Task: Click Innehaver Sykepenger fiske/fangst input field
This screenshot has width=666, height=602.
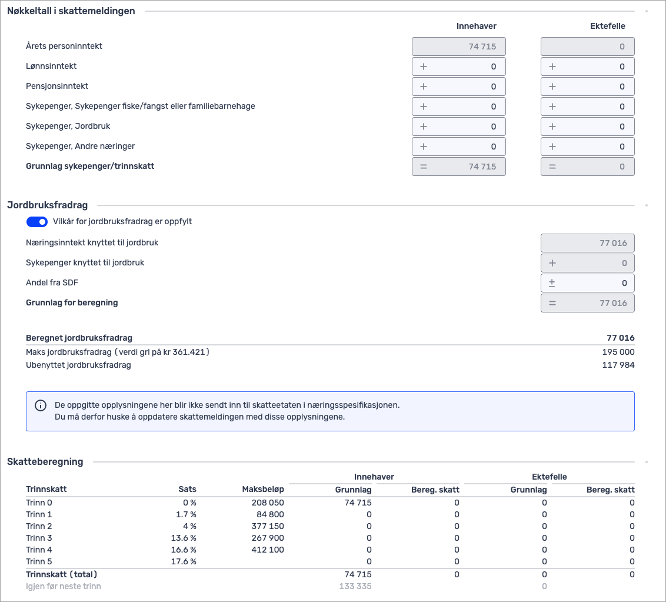Action: (x=465, y=107)
